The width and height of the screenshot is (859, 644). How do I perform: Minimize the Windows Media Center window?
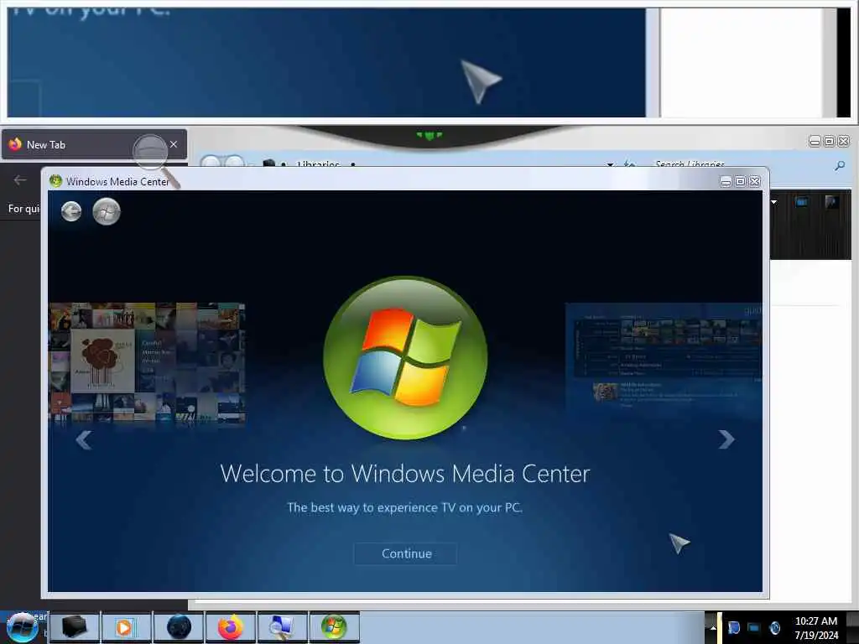click(726, 181)
